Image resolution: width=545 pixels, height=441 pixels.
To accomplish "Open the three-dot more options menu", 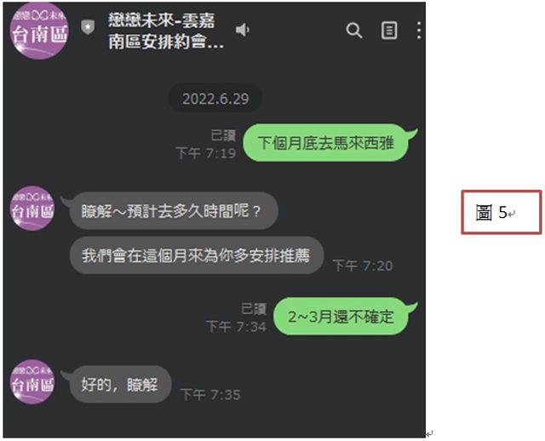I will tap(419, 31).
